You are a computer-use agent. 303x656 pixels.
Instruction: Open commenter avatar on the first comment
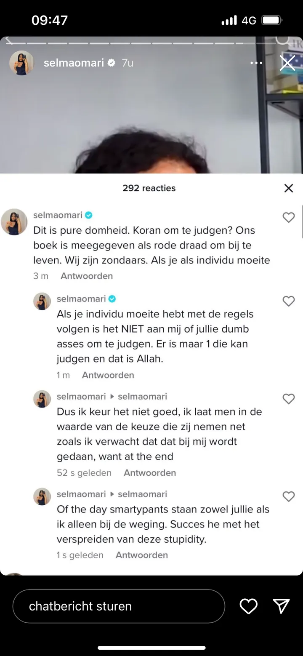pos(14,221)
